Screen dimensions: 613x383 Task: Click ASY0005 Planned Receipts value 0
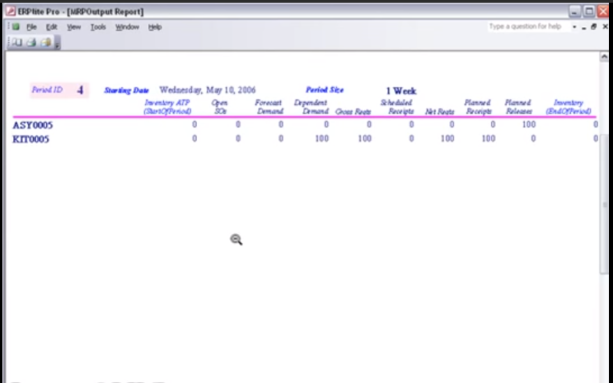[x=492, y=124]
